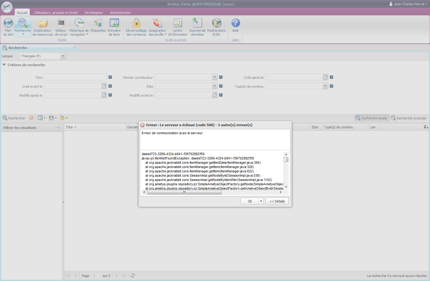Click the A-Z sort icon in grid header
The width and height of the screenshot is (430, 281).
[426, 127]
